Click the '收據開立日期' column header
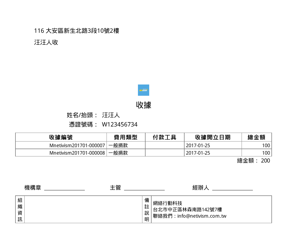The height and width of the screenshot is (248, 284). [213, 137]
